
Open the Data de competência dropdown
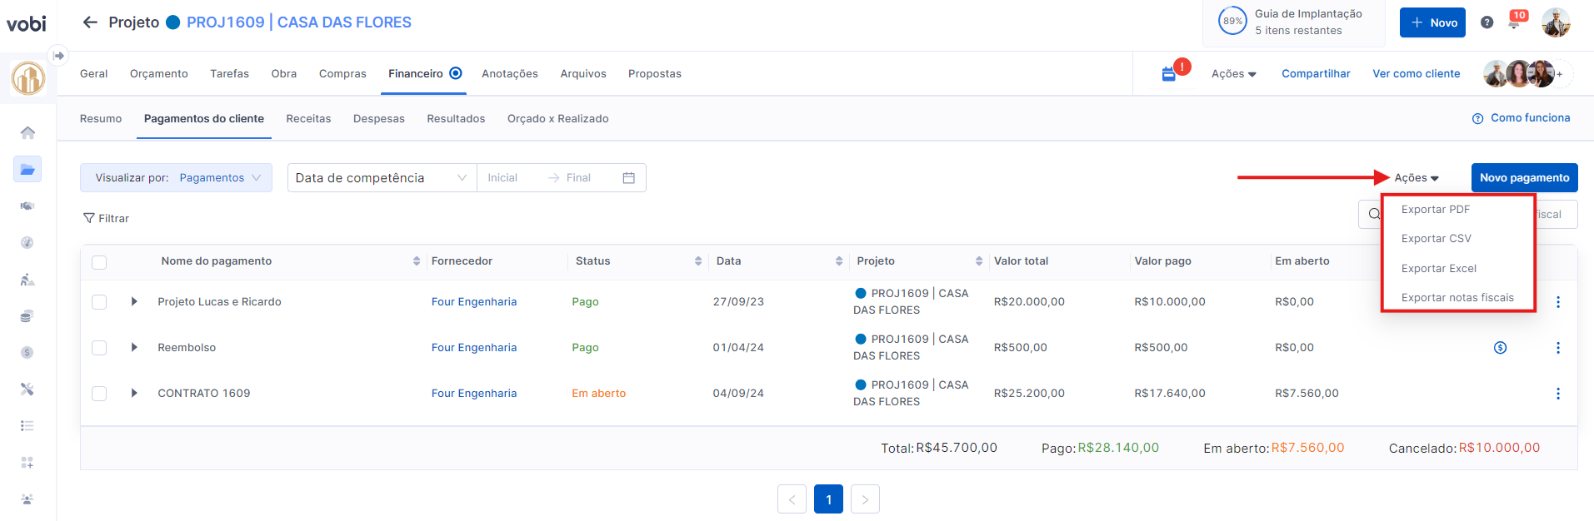[x=382, y=178]
